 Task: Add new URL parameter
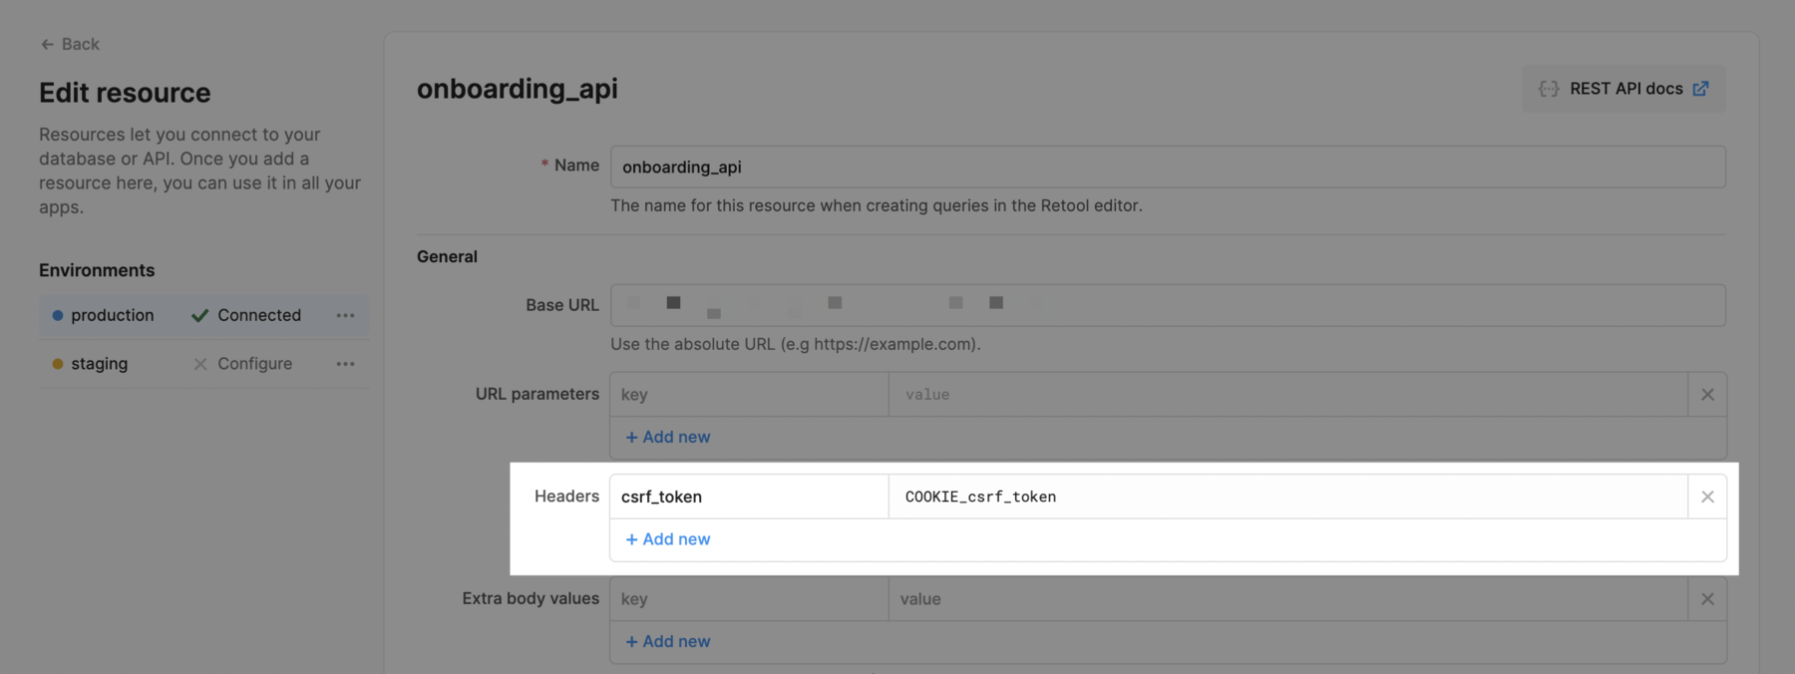tap(668, 437)
